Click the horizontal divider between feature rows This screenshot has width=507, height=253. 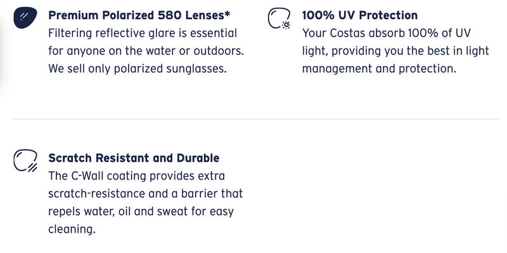coord(256,119)
